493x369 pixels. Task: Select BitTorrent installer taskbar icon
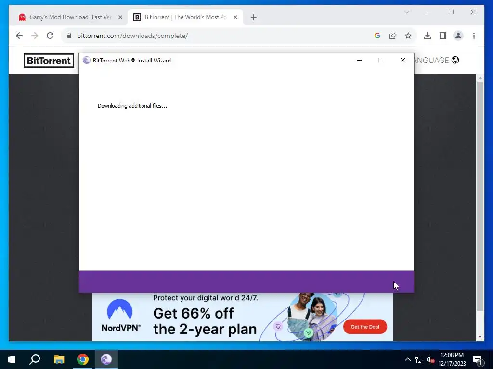tap(106, 359)
